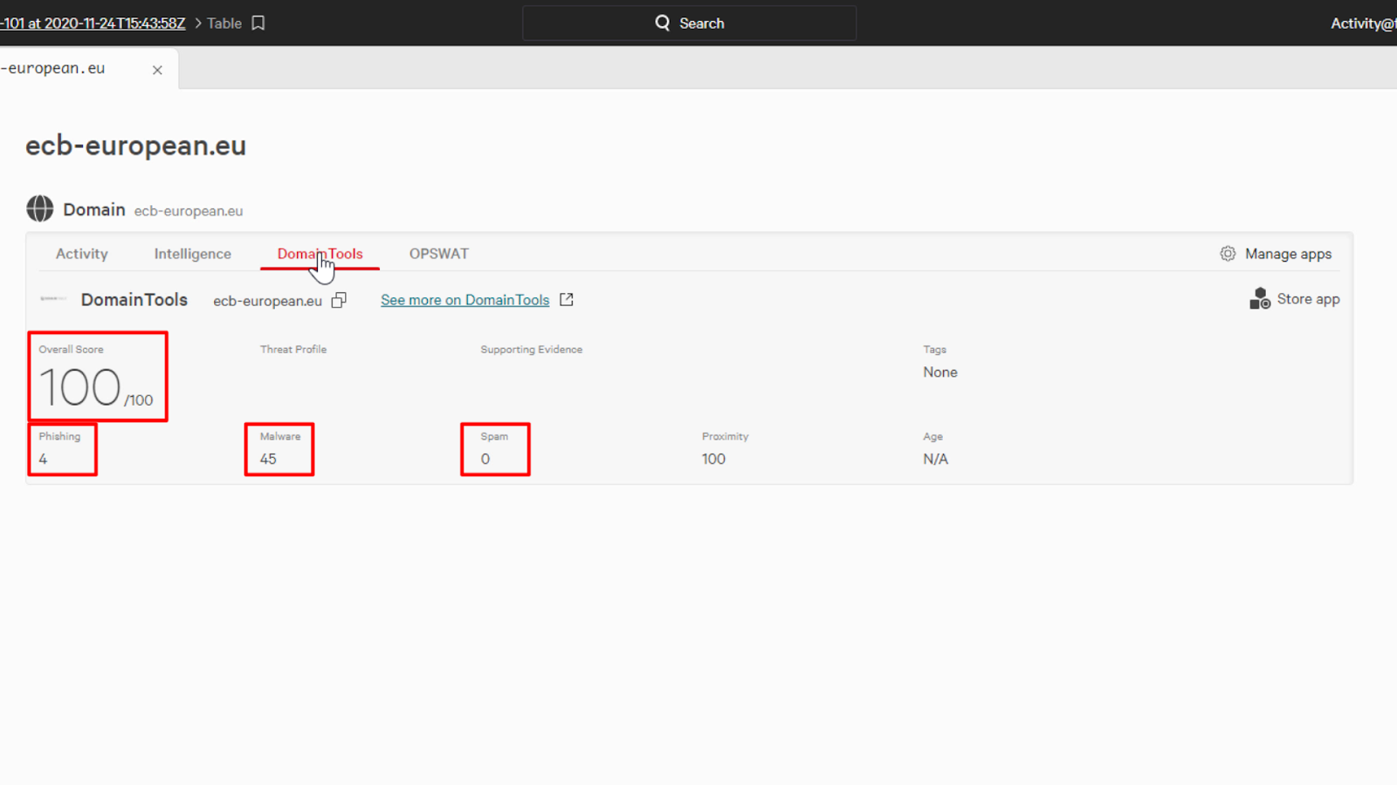Click the Manage apps button
1397x785 pixels.
pyautogui.click(x=1276, y=254)
